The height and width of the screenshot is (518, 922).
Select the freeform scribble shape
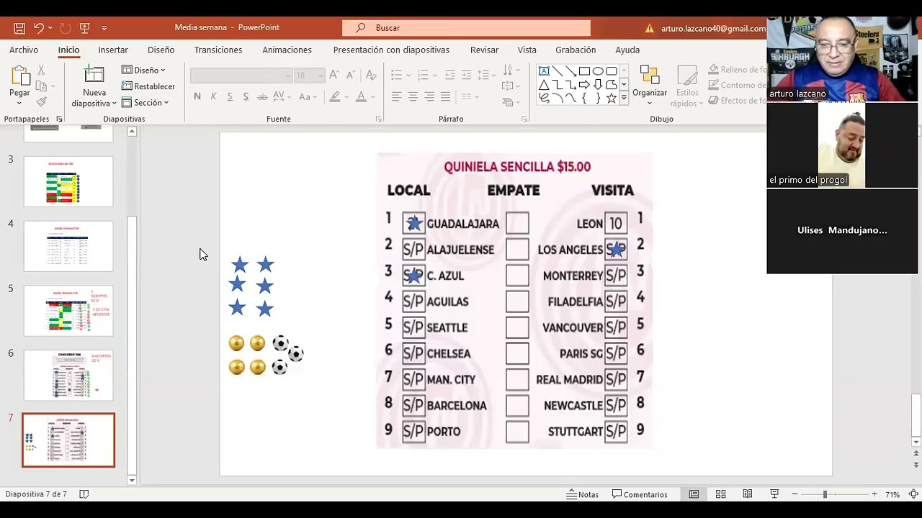tap(544, 99)
